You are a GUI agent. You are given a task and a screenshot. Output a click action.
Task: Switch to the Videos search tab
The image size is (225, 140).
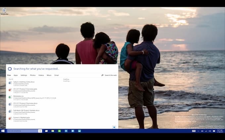click(x=41, y=75)
